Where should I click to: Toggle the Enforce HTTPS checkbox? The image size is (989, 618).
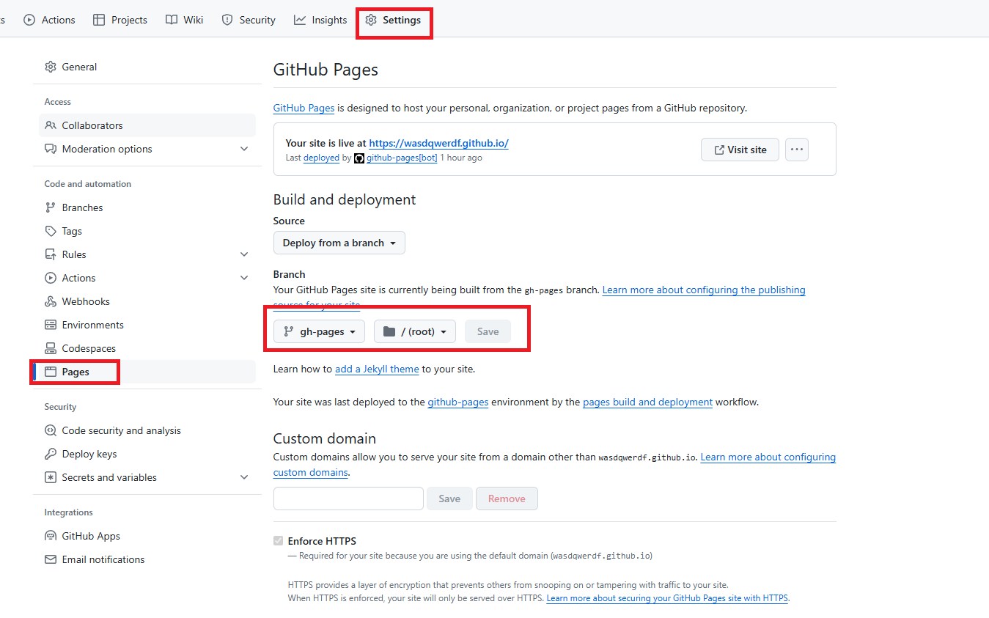(x=278, y=541)
